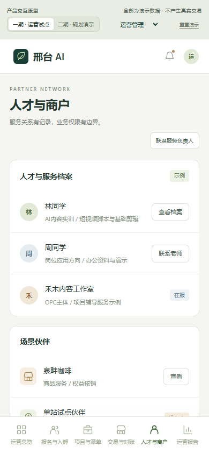Click the chevron beside 运营管理
209x454 pixels.
click(155, 25)
